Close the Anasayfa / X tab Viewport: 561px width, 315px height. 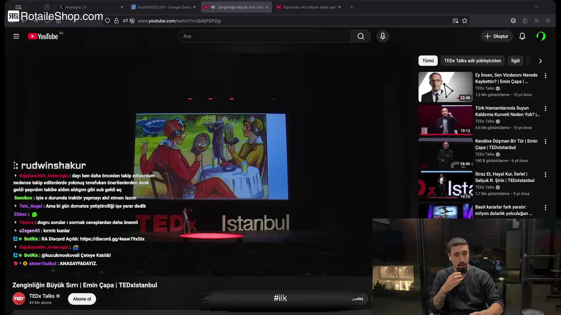tap(122, 7)
